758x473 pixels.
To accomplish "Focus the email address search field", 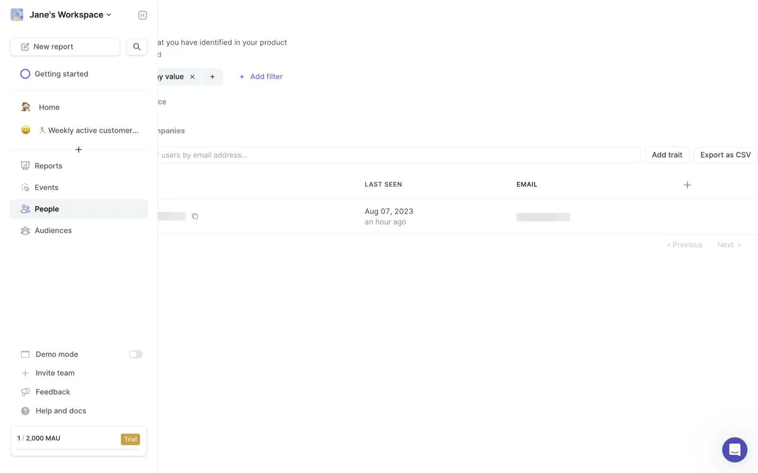I will 395,155.
